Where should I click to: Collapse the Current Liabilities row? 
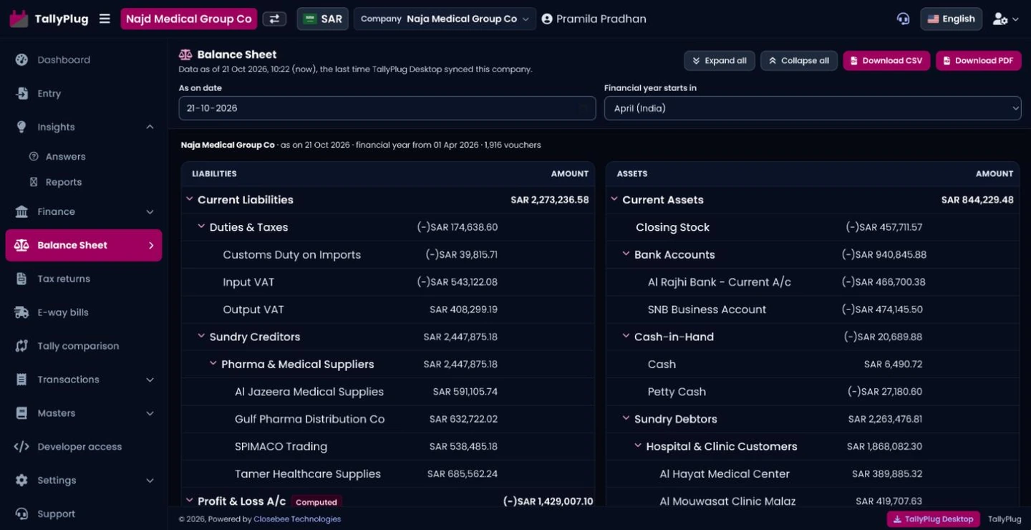pyautogui.click(x=189, y=199)
